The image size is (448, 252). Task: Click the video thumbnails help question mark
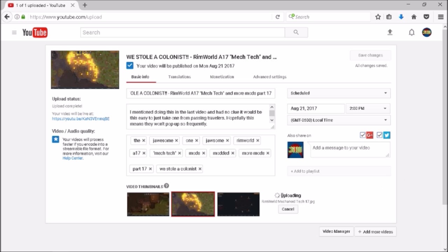coord(167,186)
